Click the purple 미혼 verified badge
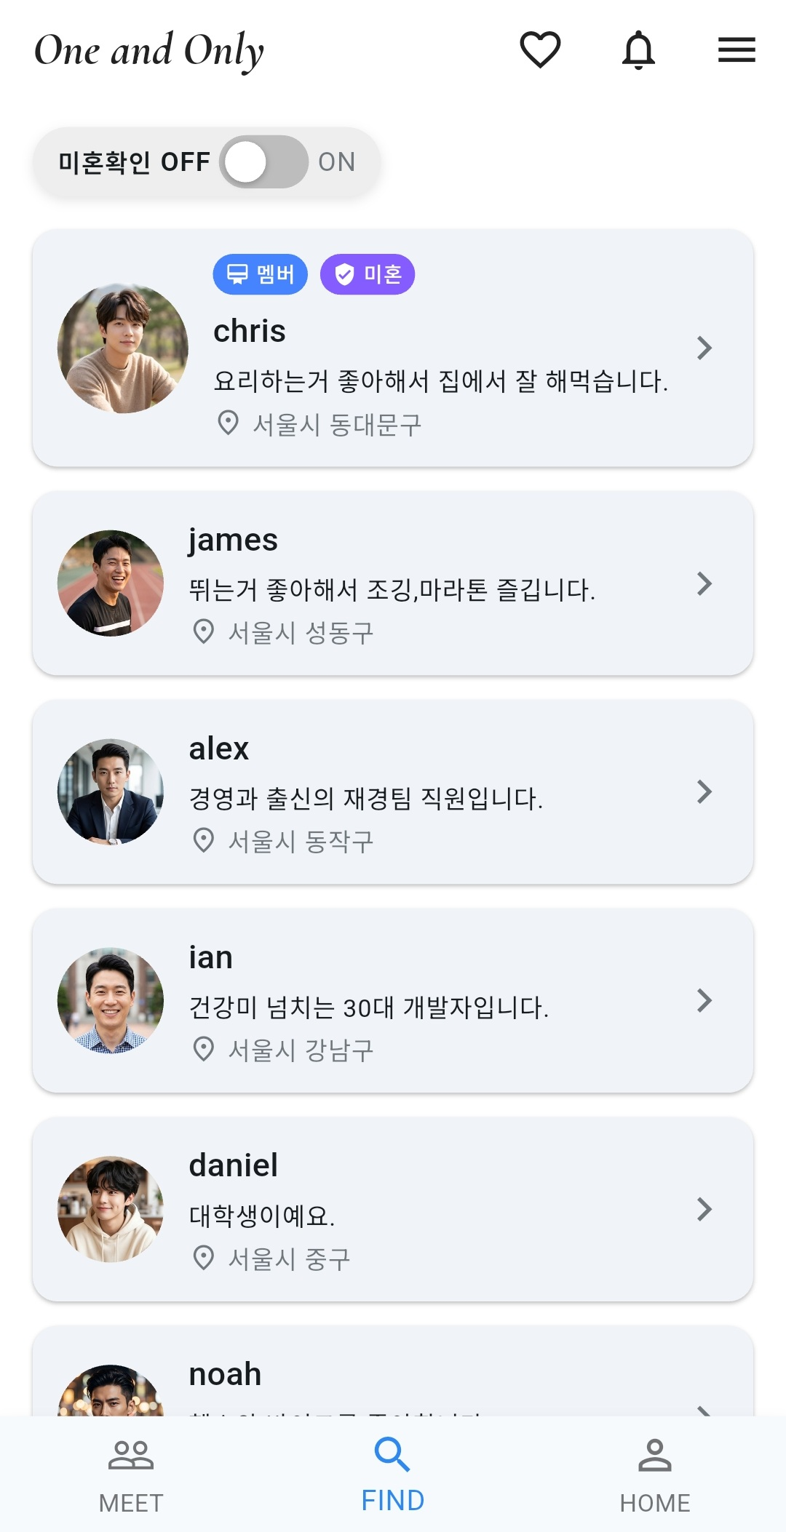Viewport: 786px width, 1532px height. pos(368,274)
